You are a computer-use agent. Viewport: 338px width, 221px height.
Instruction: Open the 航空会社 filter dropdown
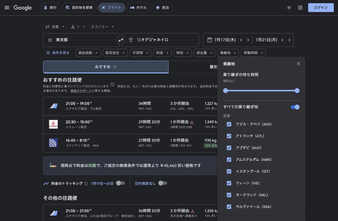[115, 53]
